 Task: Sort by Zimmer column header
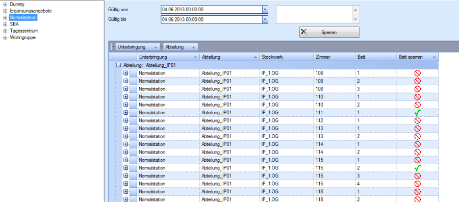point(334,57)
